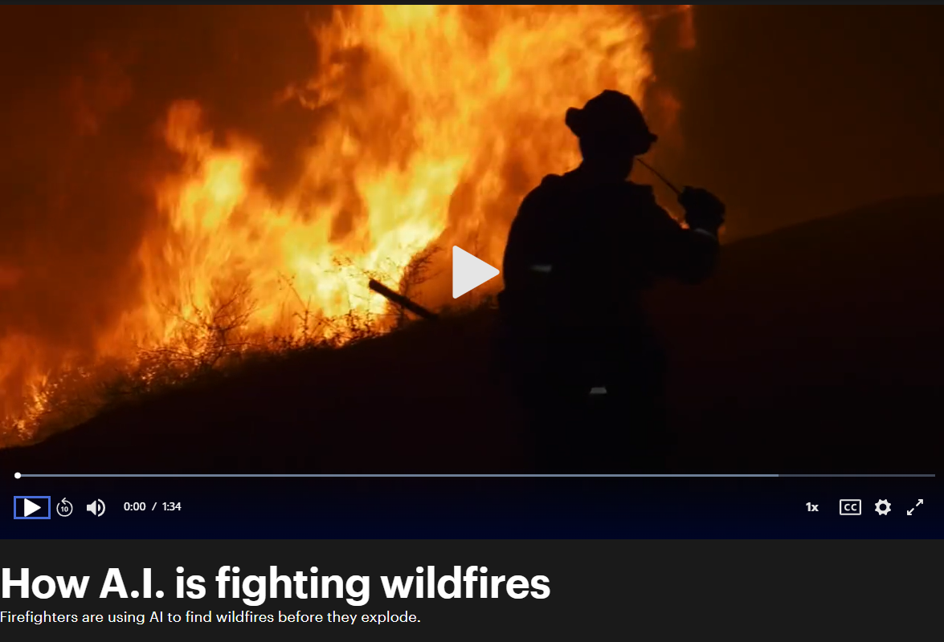Image resolution: width=944 pixels, height=642 pixels.
Task: Click the headline 'How A.I. is fighting wildfires'
Action: (x=275, y=583)
